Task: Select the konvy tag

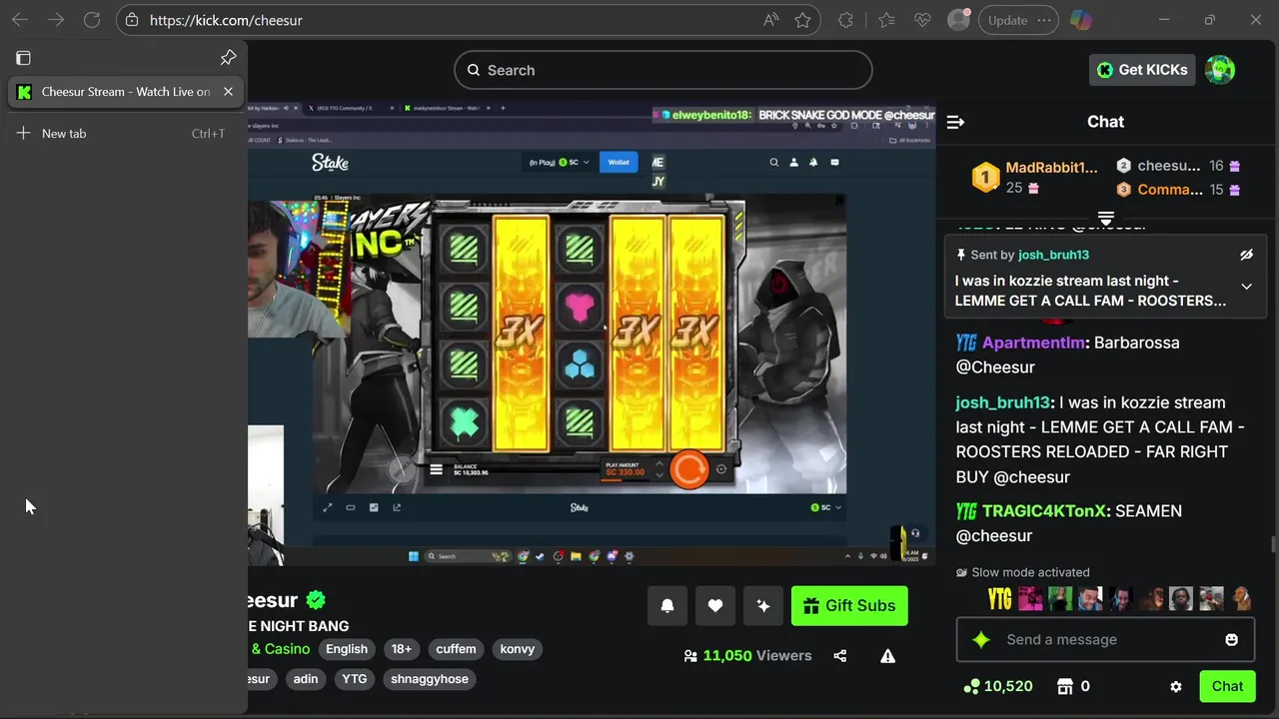Action: [x=518, y=649]
